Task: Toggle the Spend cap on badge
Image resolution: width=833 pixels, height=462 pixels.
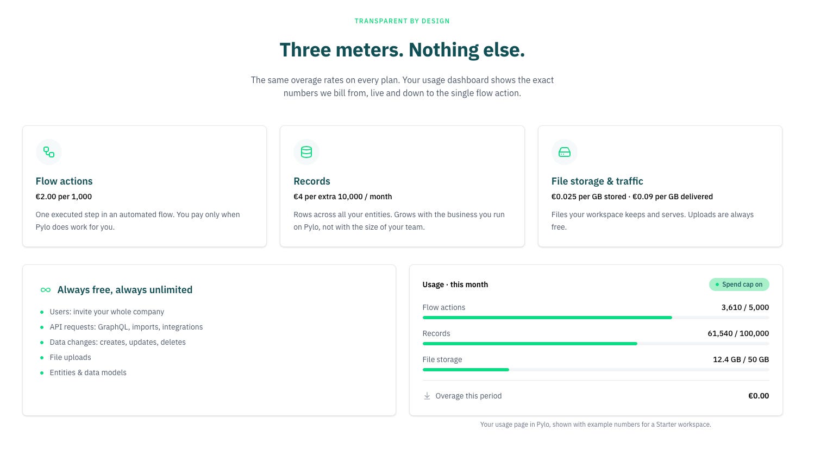Action: click(739, 284)
